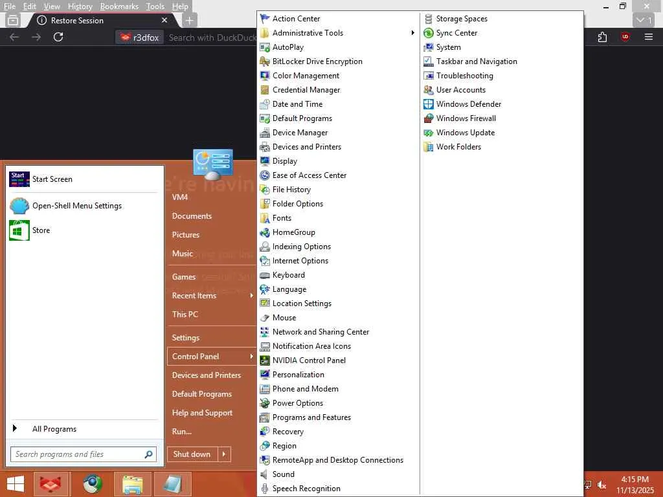Open the Fonts icon
This screenshot has width=663, height=497.
point(265,218)
